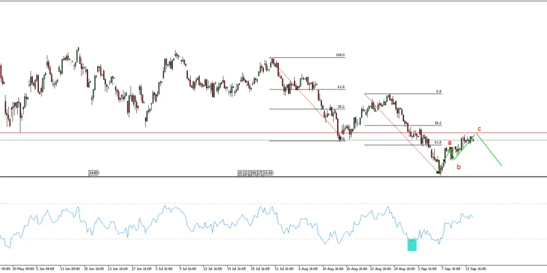
Task: Click the "25 Jul 16:00" time axis label
Action: [x=261, y=269]
